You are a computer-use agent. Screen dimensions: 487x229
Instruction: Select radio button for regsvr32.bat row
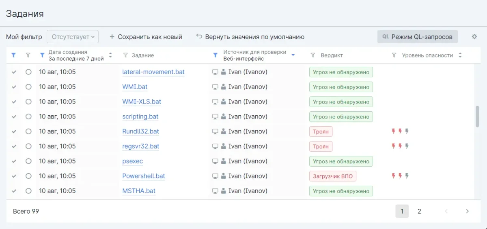tap(28, 146)
